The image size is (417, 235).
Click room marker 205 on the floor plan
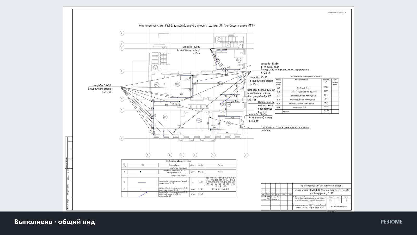point(165,117)
